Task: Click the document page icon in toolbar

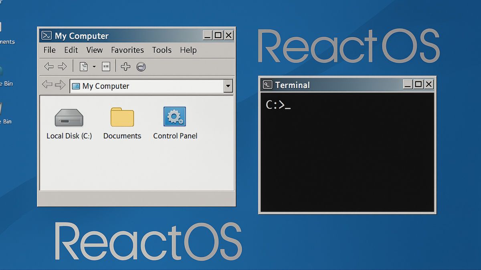Action: click(x=83, y=67)
